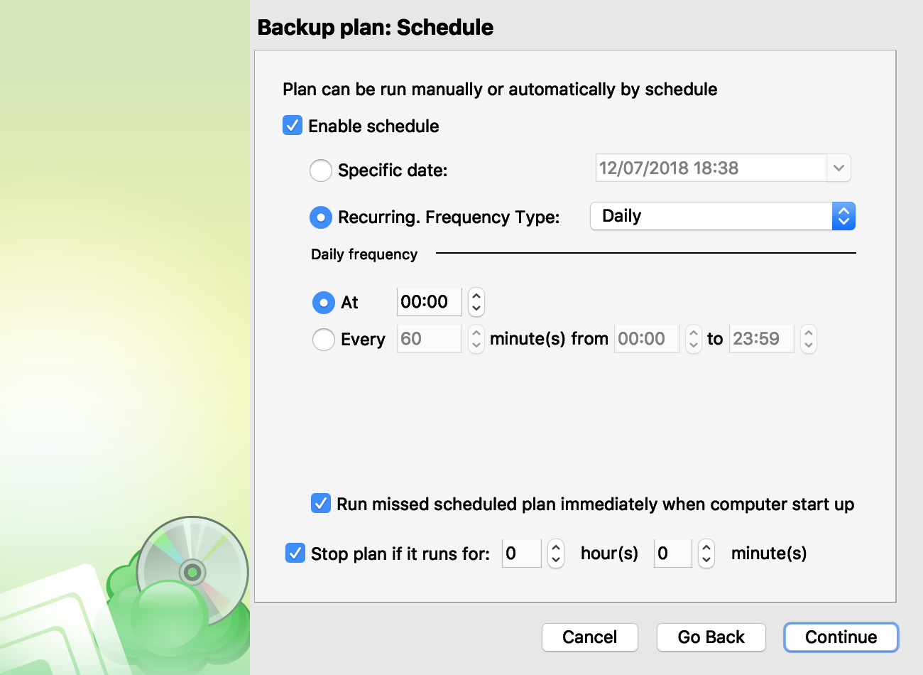Select the 'Specific date' radio button

(x=321, y=171)
